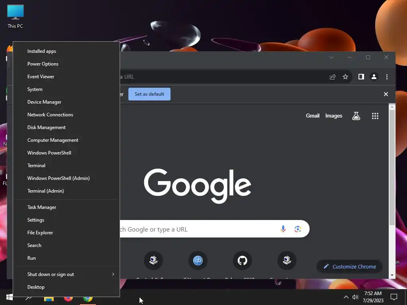407x305 pixels.
Task: Open Settings from the menu
Action: pyautogui.click(x=66, y=220)
